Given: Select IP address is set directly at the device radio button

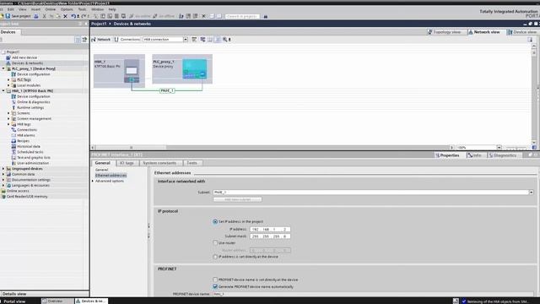Looking at the screenshot, I should tap(215, 257).
